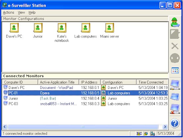Click the horizontal scrollbar right arrow
183x138 pixels.
[x=165, y=127]
